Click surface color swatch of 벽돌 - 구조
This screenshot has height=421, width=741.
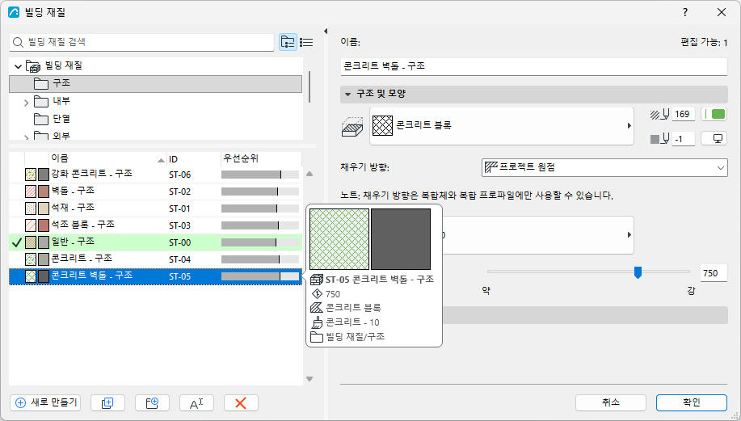[x=44, y=192]
